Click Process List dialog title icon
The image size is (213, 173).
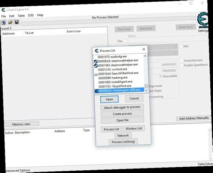click(x=97, y=51)
